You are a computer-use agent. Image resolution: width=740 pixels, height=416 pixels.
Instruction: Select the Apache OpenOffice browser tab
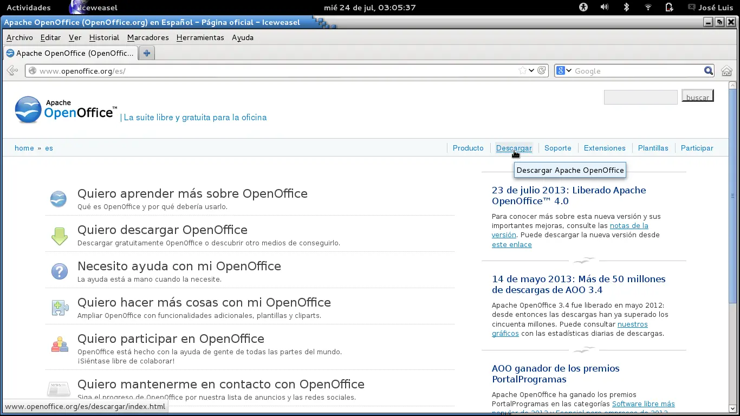pyautogui.click(x=70, y=53)
